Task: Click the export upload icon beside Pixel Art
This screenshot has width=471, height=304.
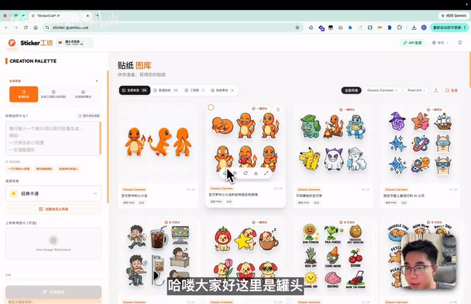Action: click(x=436, y=90)
